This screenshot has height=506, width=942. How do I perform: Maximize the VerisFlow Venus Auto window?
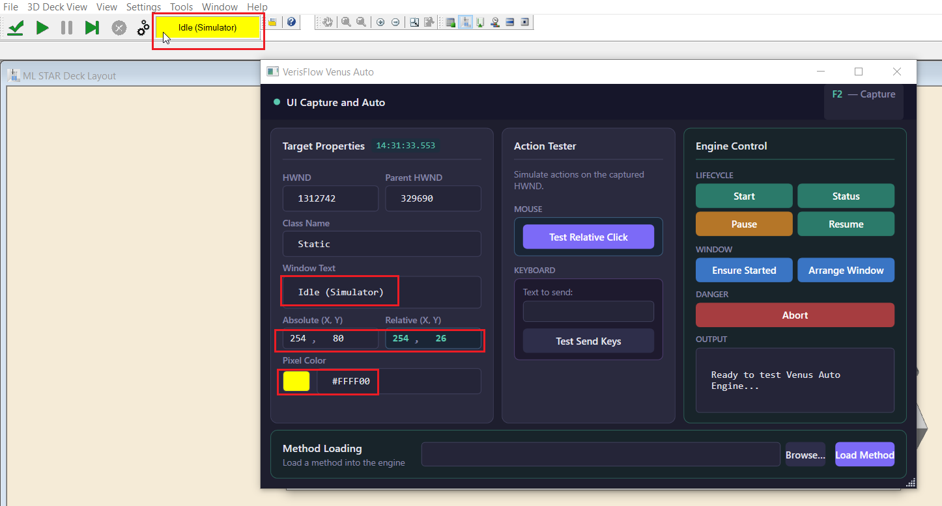coord(859,72)
